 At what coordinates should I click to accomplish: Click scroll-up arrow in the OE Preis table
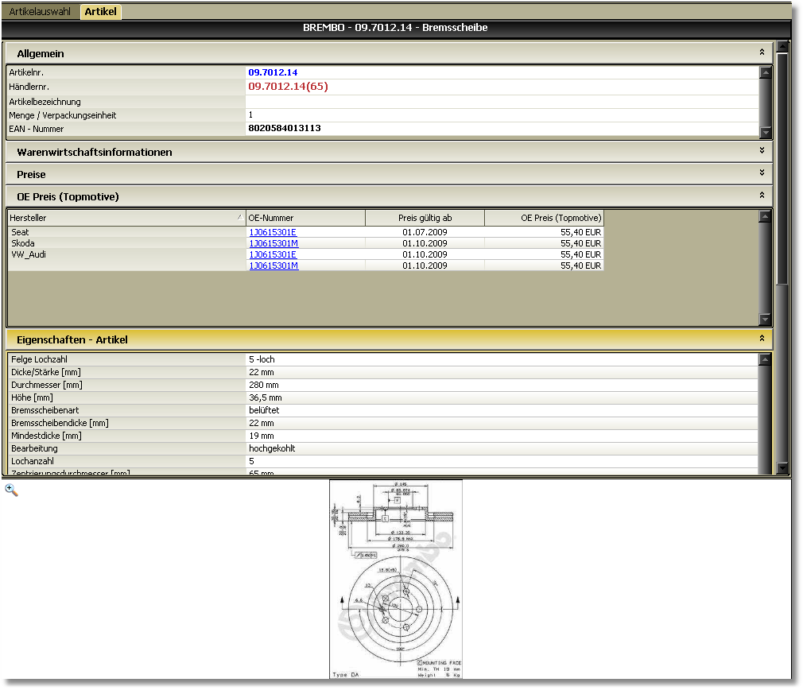pyautogui.click(x=766, y=216)
